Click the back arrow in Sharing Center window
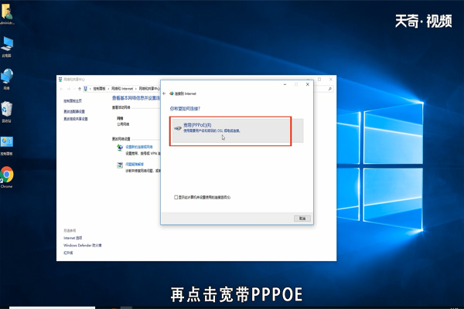Viewport: 464px width, 309px height. point(61,89)
